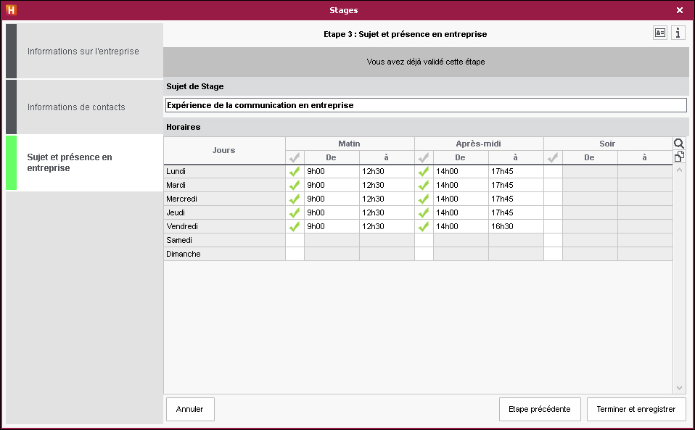Go to Informations de contacts step
Image resolution: width=695 pixels, height=430 pixels.
85,107
